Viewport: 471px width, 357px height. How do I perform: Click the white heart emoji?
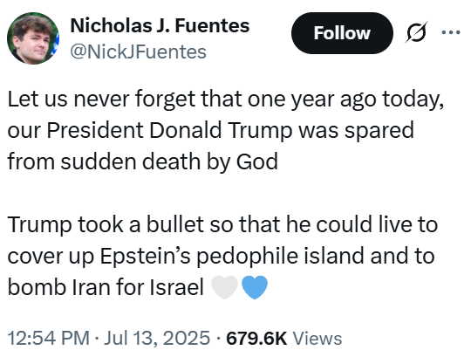225,287
